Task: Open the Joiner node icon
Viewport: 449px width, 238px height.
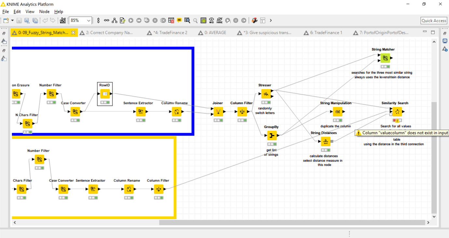Action: (x=218, y=112)
